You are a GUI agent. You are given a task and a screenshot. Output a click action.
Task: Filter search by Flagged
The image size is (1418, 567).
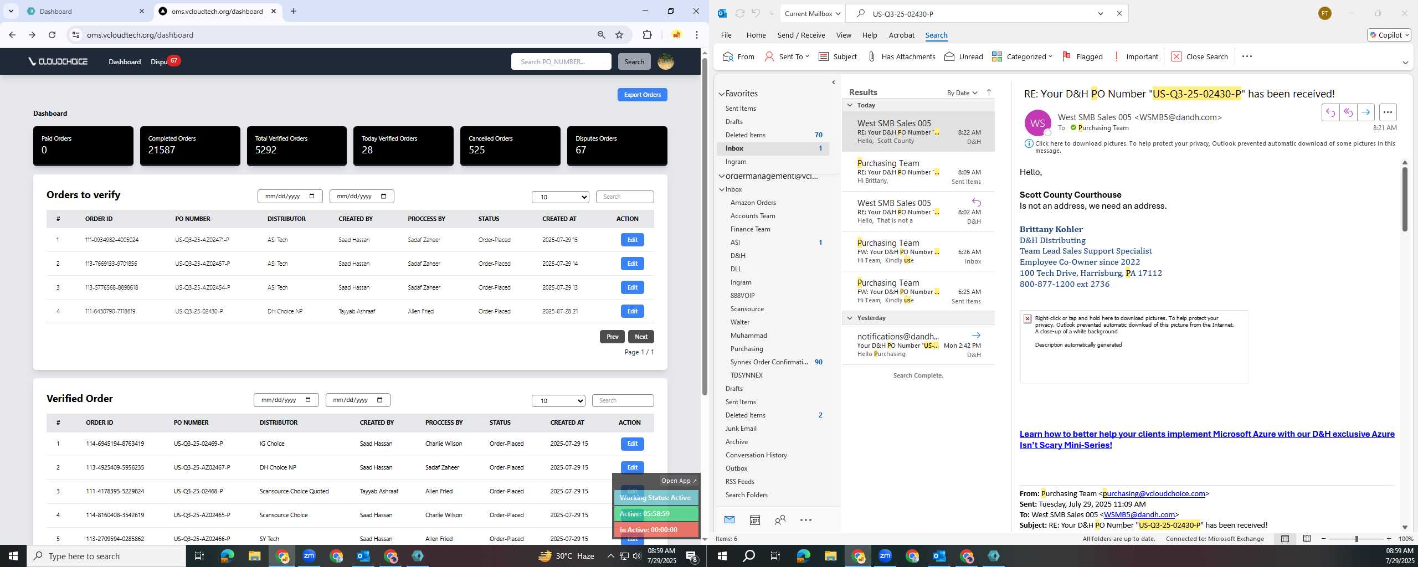coord(1082,56)
